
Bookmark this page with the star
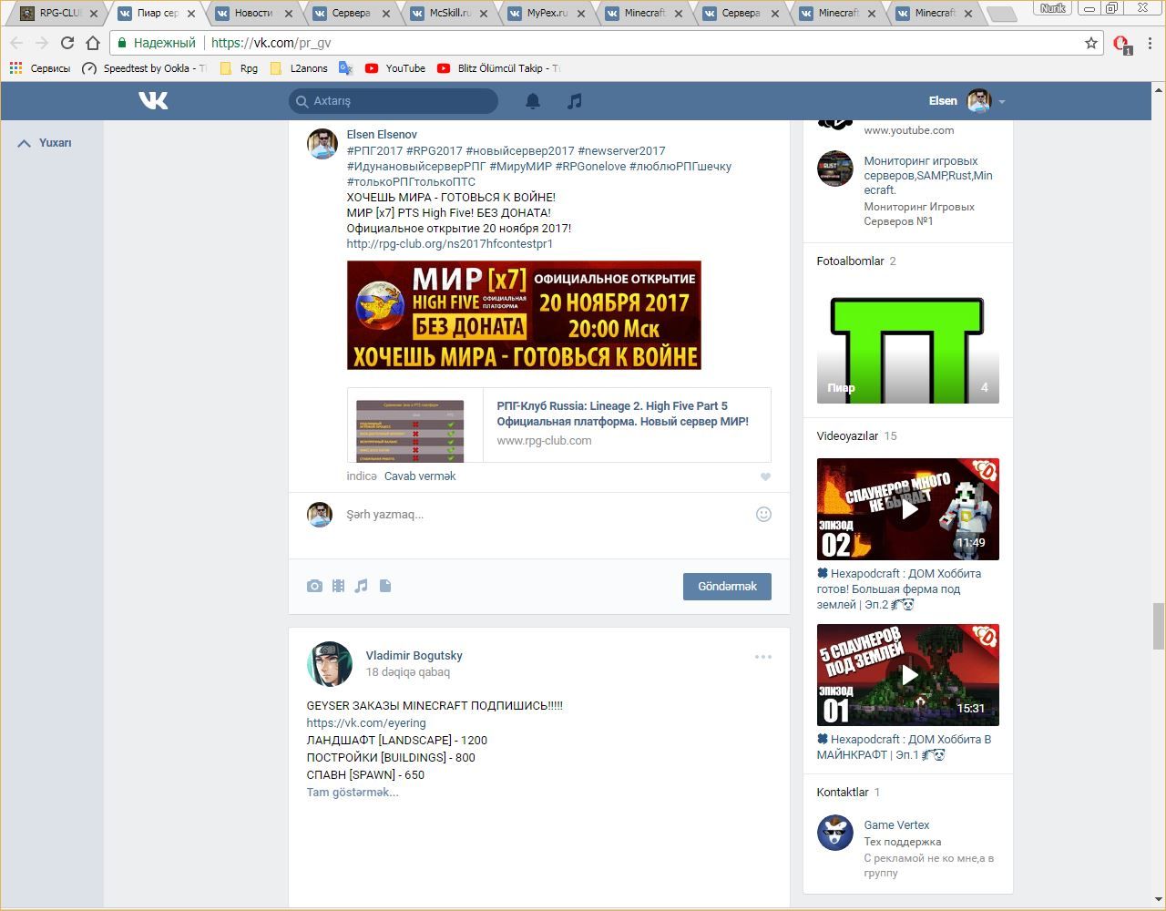(x=1090, y=43)
